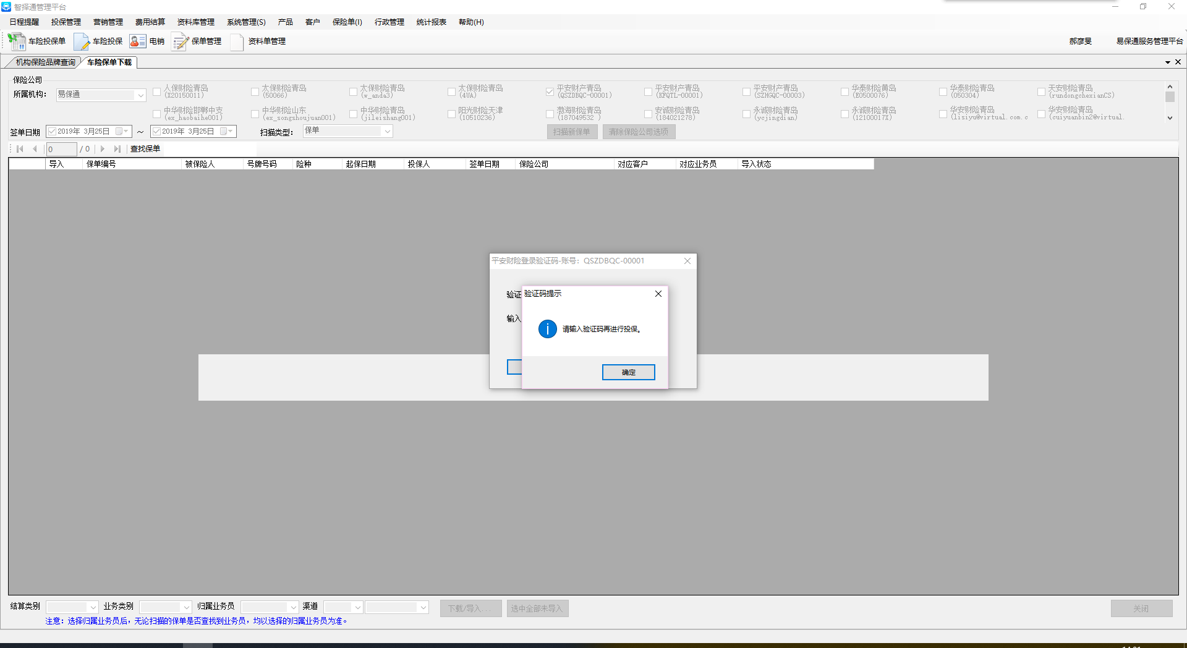Tick the 安诚财险青岛 (184021278) checkbox
This screenshot has height=648, width=1187.
coord(648,114)
